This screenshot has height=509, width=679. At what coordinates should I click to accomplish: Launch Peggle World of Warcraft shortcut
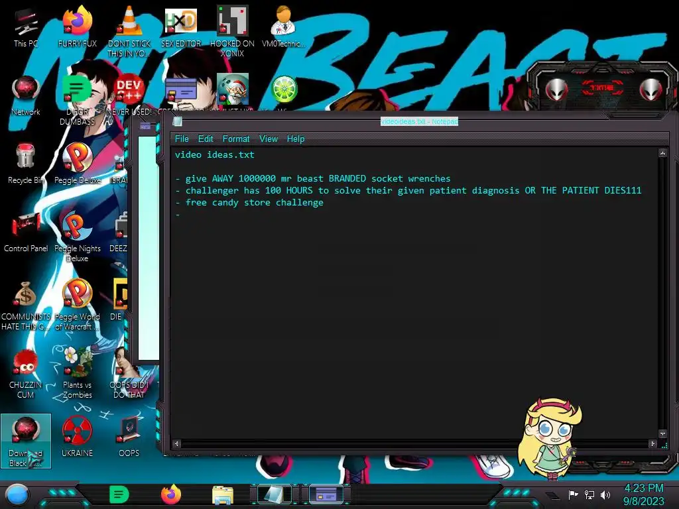click(x=78, y=306)
